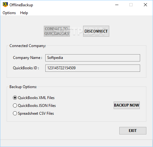
Task: Click the Connect to QuickBooks button
Action: [x=57, y=31]
